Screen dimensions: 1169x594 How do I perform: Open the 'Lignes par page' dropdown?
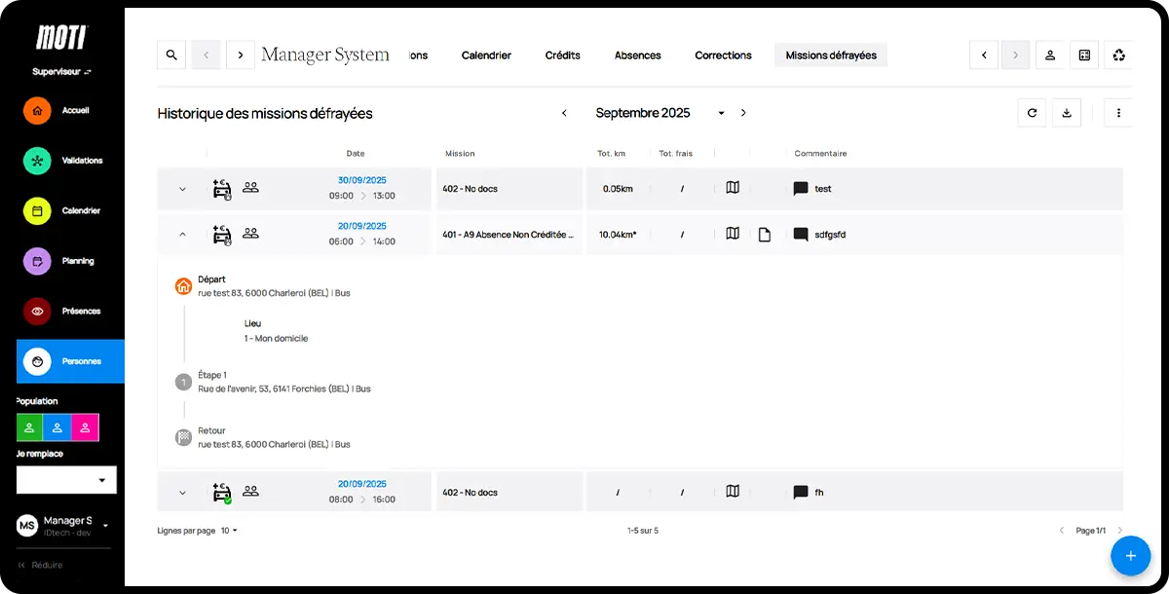pyautogui.click(x=227, y=530)
